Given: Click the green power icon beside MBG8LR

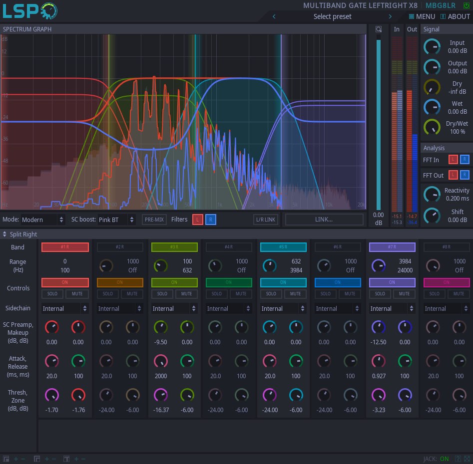Looking at the screenshot, I should 467,5.
